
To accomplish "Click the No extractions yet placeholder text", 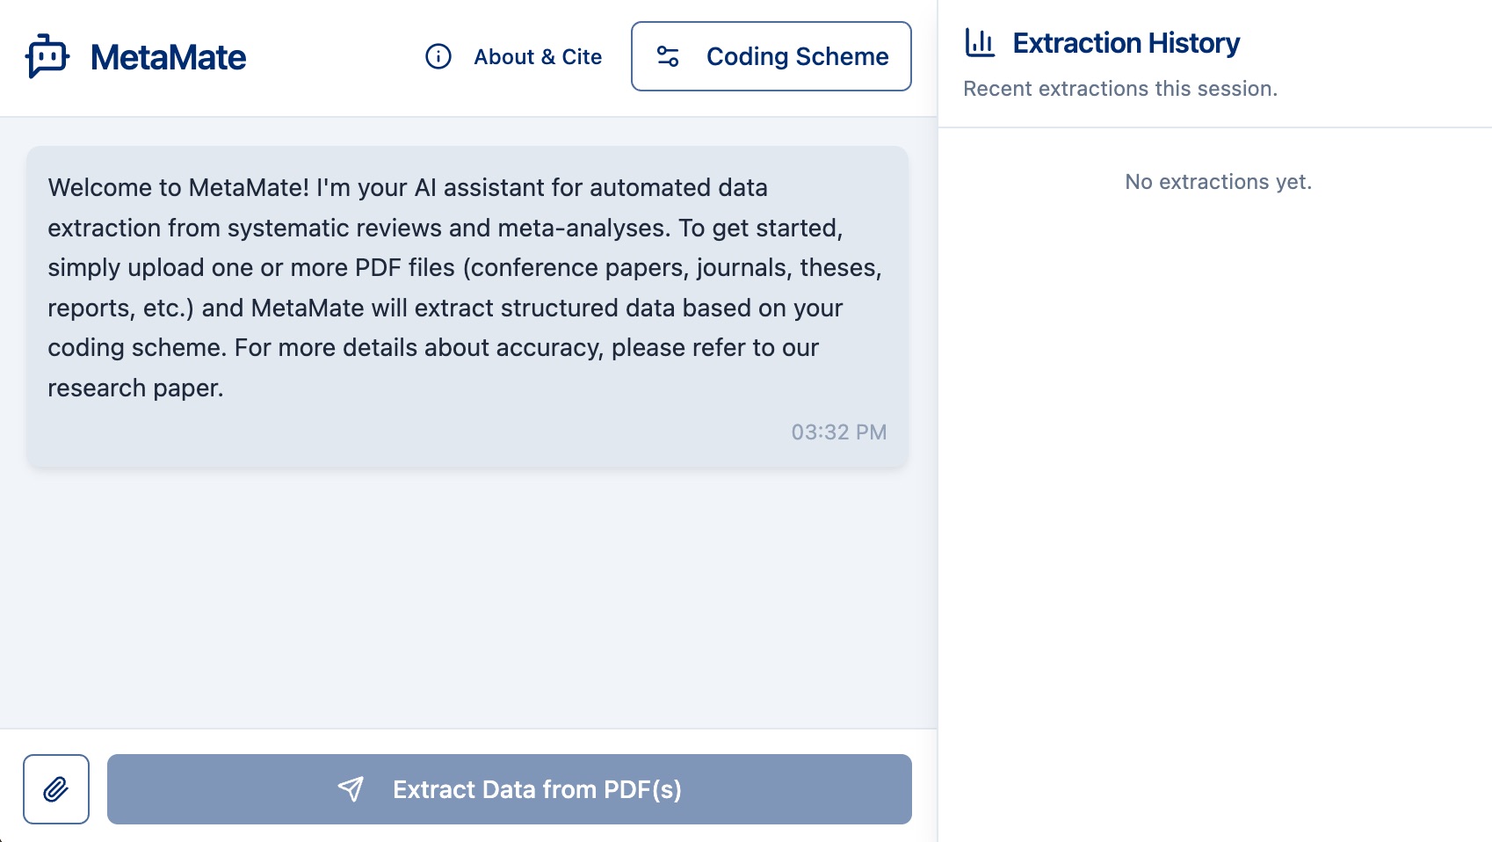I will point(1218,182).
